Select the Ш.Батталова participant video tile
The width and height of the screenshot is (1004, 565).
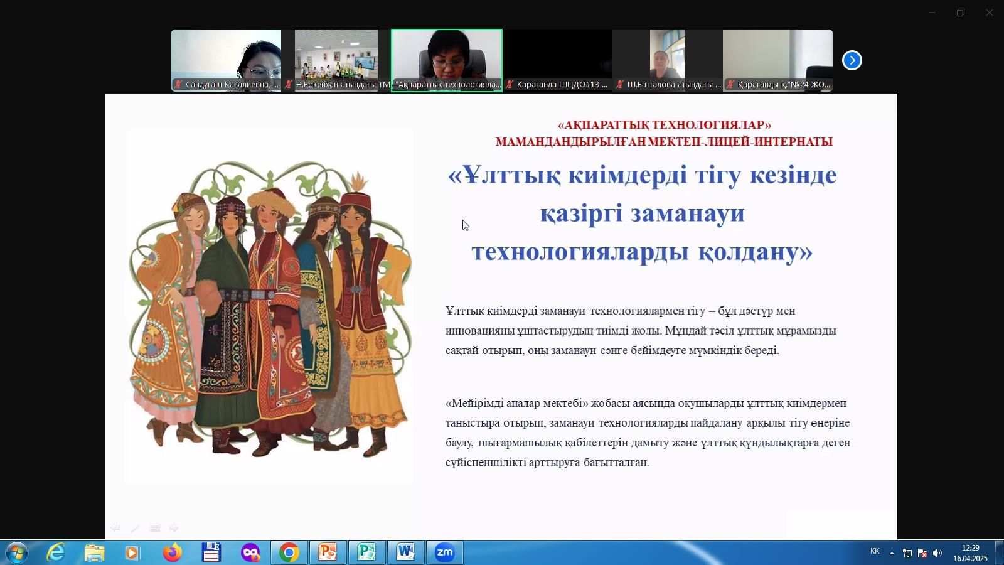(x=668, y=60)
